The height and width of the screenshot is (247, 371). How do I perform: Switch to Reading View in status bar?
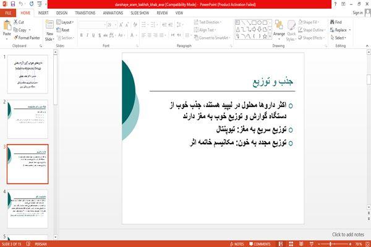[x=301, y=244]
